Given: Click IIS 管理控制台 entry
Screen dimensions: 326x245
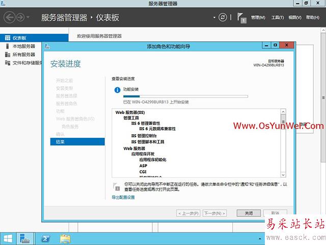Looking at the screenshot, I should coord(144,136).
